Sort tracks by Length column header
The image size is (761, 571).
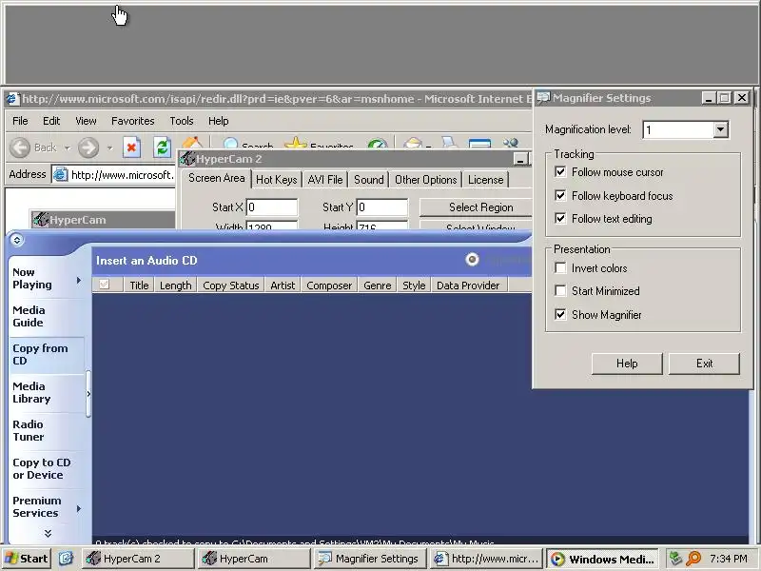(x=175, y=285)
